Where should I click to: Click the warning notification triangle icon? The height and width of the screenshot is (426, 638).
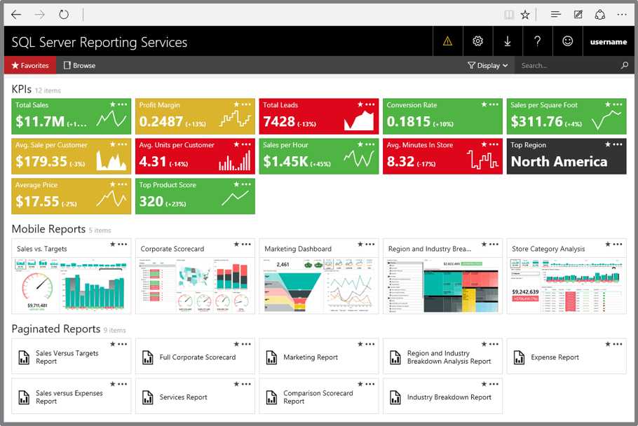click(448, 41)
